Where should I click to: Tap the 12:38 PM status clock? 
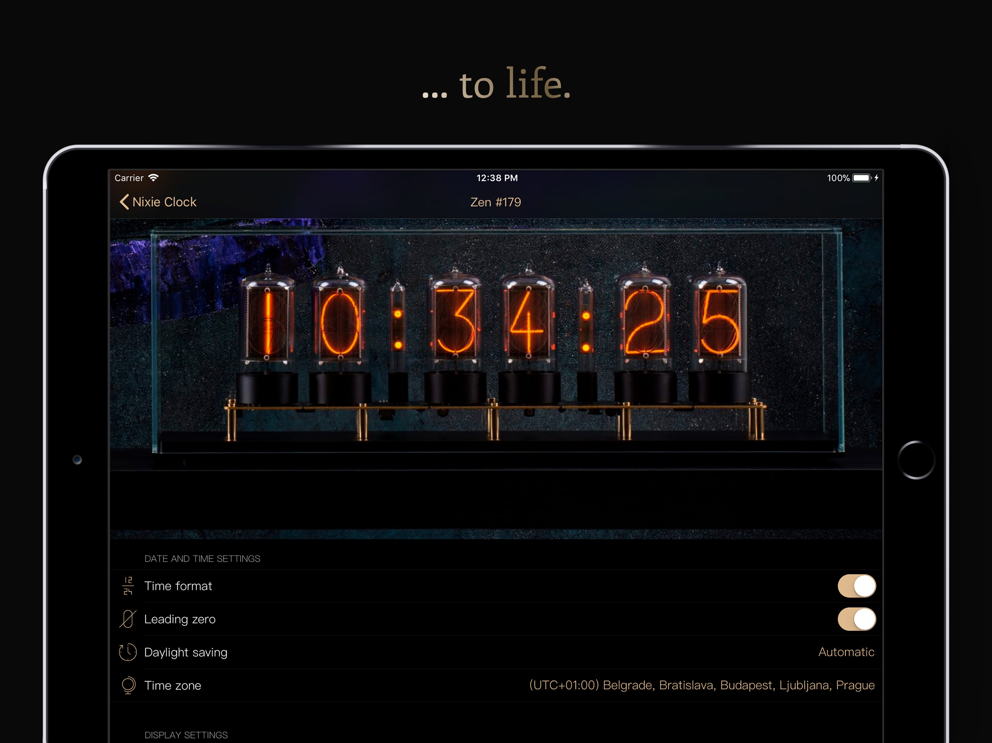[x=496, y=178]
